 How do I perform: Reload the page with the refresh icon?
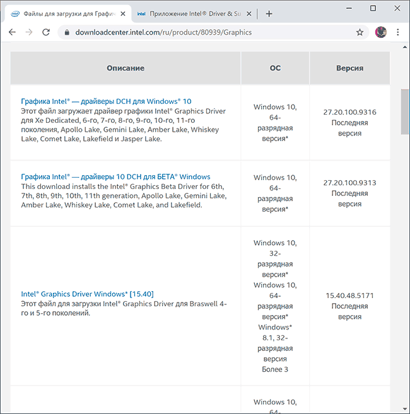46,32
